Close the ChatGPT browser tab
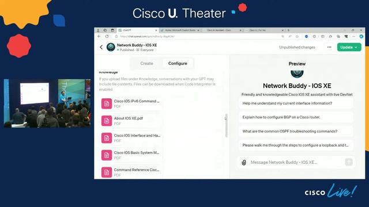Image resolution: width=369 pixels, height=207 pixels. [x=156, y=30]
